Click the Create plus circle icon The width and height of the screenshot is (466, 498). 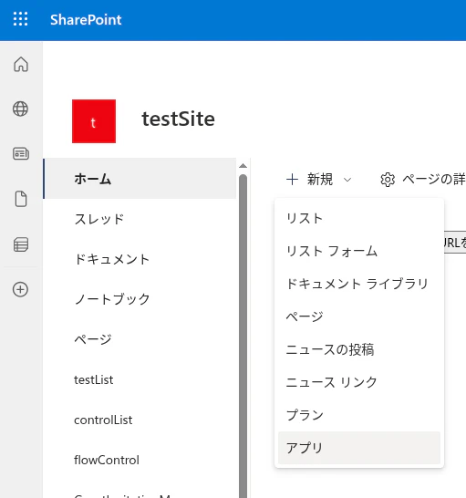pyautogui.click(x=20, y=289)
